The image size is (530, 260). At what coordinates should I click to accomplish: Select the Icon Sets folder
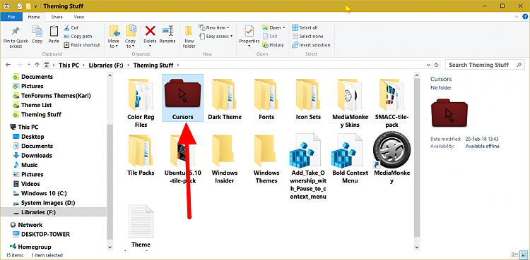(x=308, y=99)
